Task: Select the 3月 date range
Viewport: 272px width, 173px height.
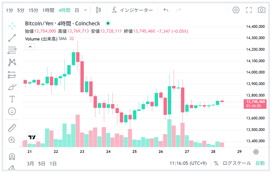Action: (31, 163)
